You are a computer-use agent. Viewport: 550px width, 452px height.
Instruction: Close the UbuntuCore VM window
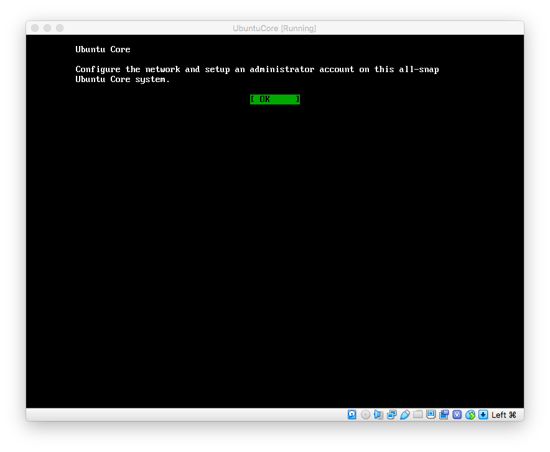(35, 28)
